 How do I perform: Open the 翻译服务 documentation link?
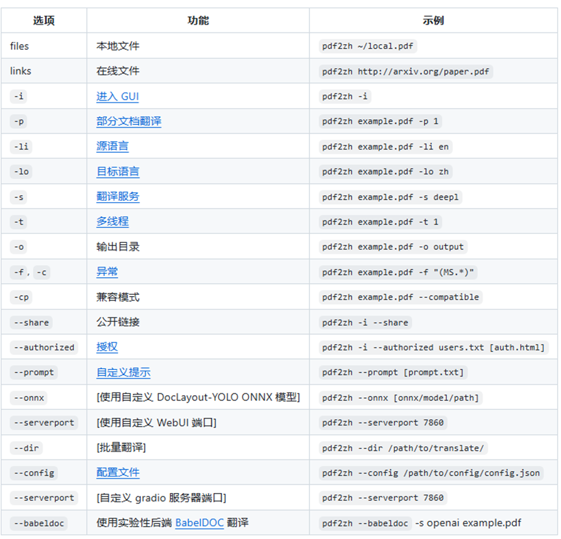click(x=117, y=196)
